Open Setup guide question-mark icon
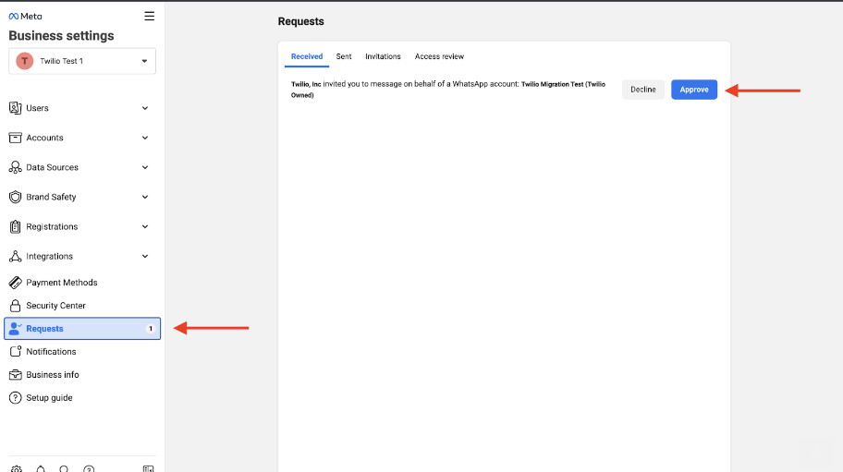This screenshot has height=472, width=843. tap(15, 398)
